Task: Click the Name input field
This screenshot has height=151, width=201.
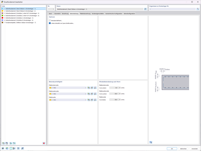Action: coord(100,9)
